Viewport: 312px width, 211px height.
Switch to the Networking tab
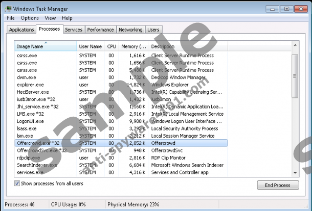[x=130, y=30]
